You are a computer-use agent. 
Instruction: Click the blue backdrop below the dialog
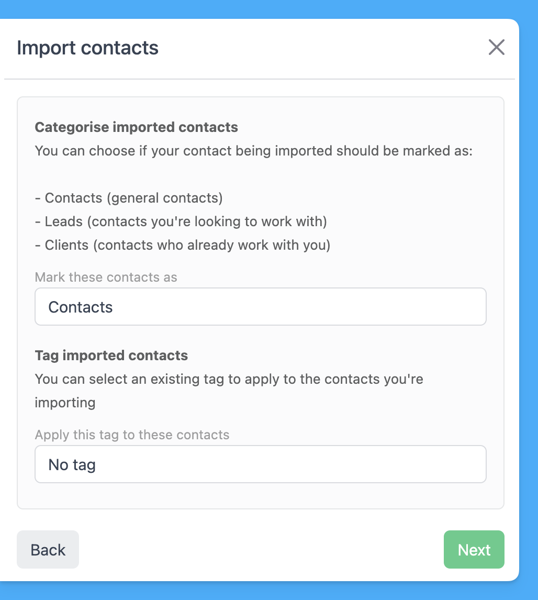pos(262,592)
